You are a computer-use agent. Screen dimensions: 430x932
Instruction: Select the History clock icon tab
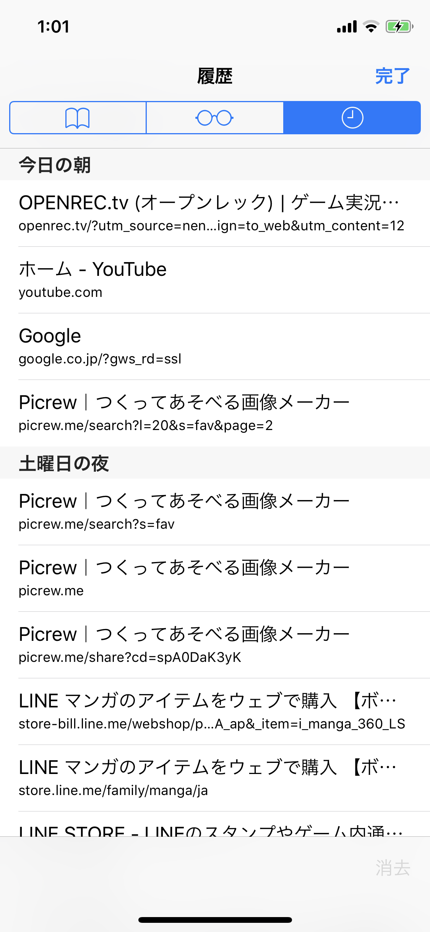pyautogui.click(x=352, y=118)
